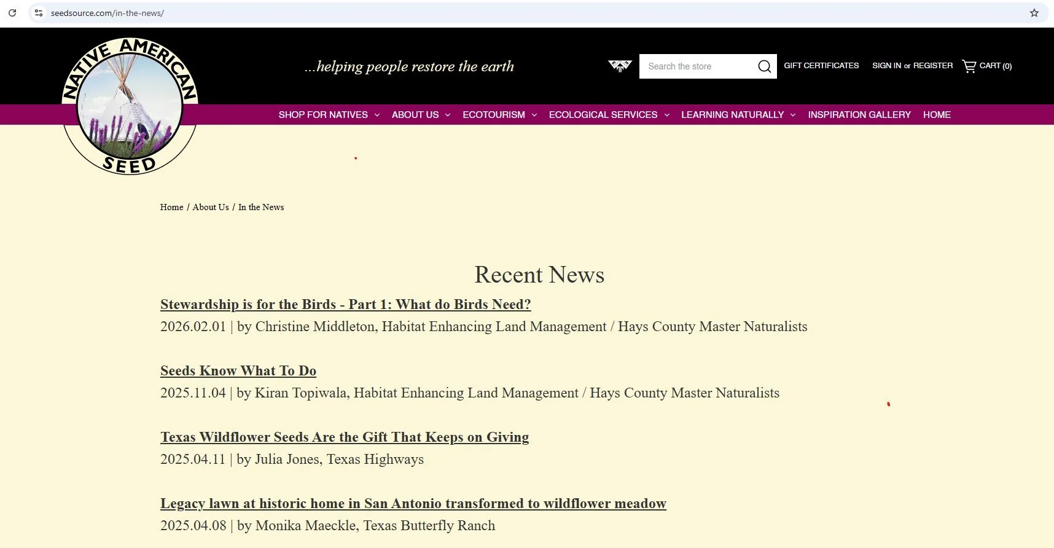The image size is (1054, 548).
Task: Click the Recent News heading
Action: point(539,275)
